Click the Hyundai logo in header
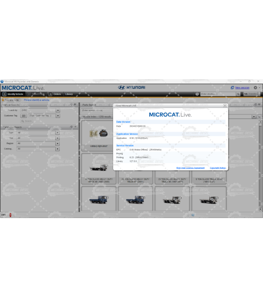The width and height of the screenshot is (263, 301). (131, 87)
